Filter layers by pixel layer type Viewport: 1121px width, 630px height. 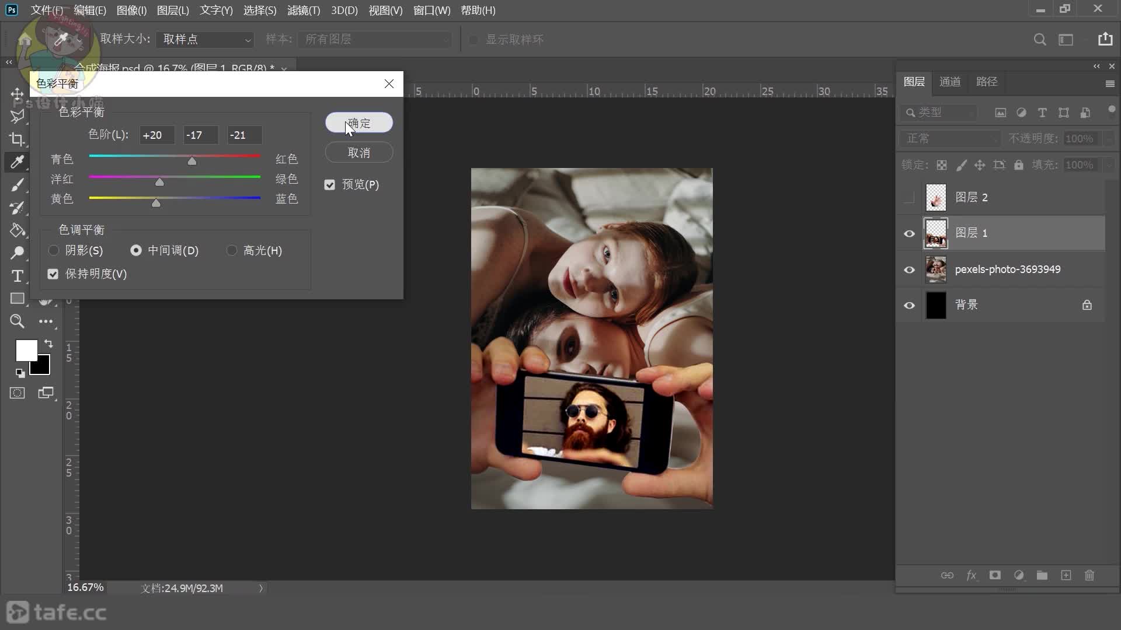1000,113
